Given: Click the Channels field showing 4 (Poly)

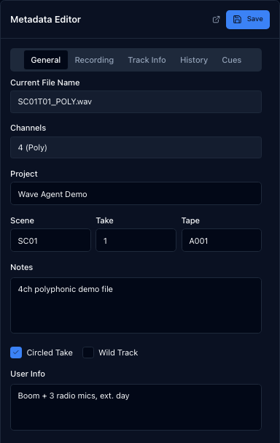Looking at the screenshot, I should (136, 147).
